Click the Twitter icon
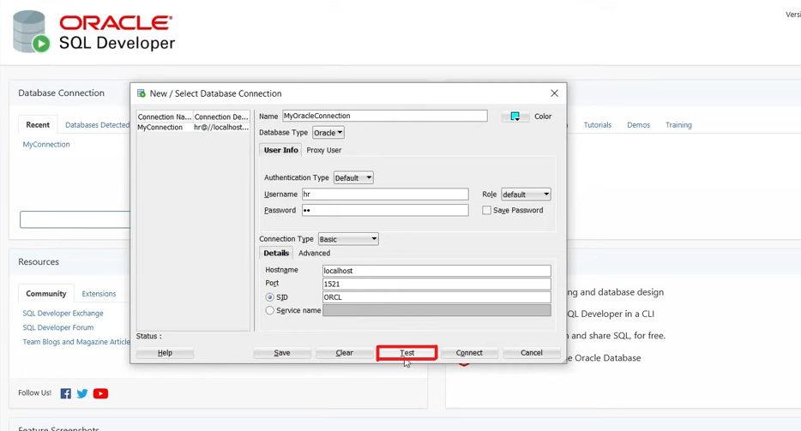This screenshot has width=801, height=431. tap(82, 393)
